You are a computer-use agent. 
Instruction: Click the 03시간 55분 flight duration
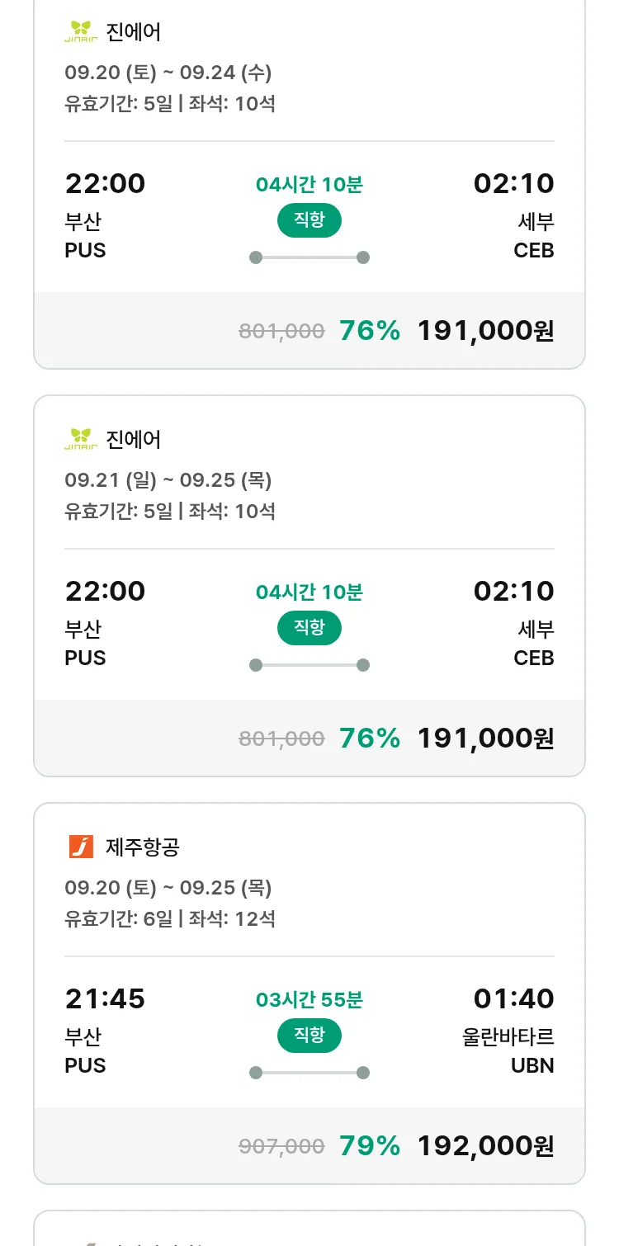point(309,1000)
